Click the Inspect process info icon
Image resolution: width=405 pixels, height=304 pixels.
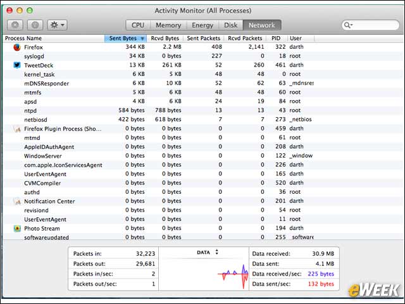tap(35, 25)
